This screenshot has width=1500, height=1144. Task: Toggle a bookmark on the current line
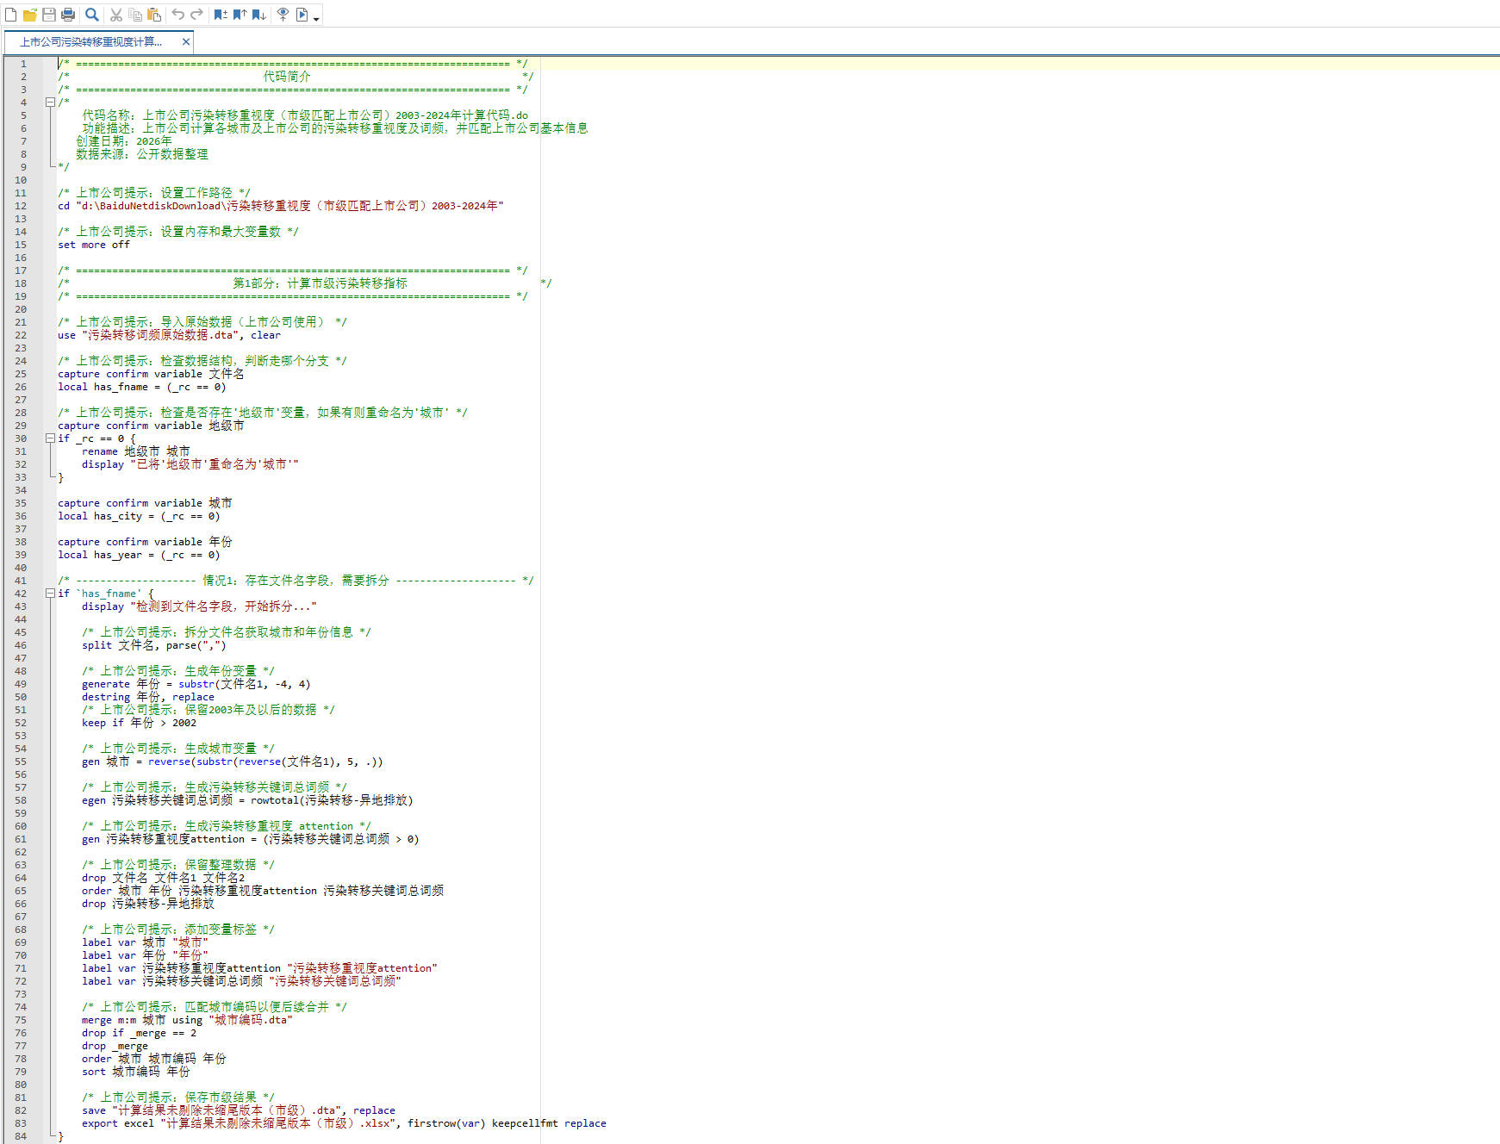tap(221, 15)
